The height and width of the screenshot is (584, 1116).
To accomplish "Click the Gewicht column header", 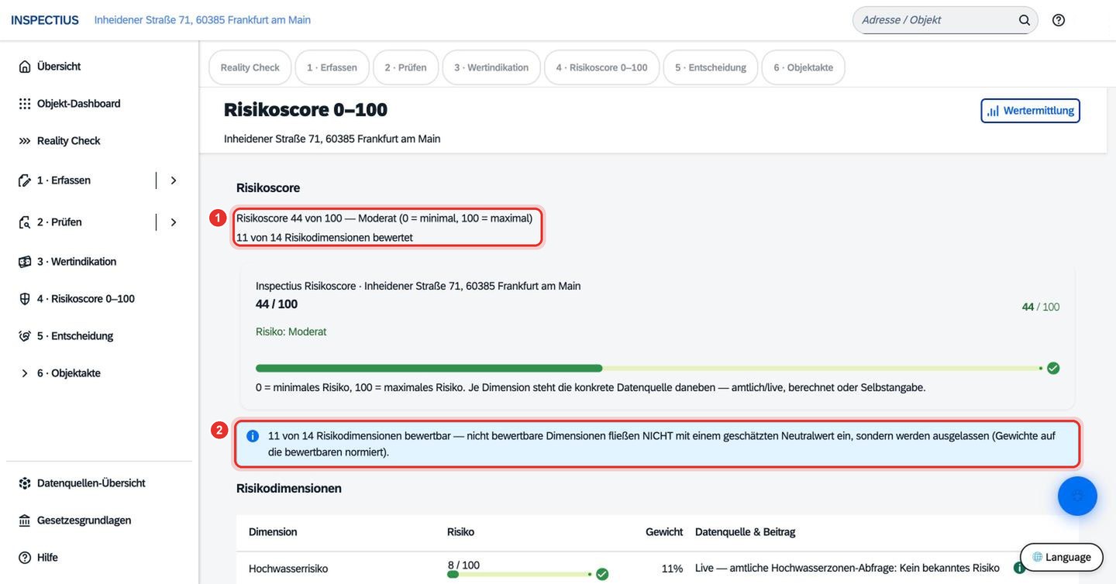I will (664, 532).
